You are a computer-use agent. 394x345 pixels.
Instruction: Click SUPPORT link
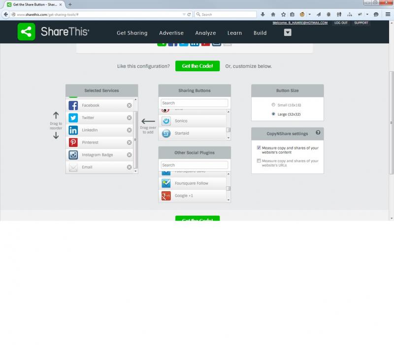[x=361, y=23]
